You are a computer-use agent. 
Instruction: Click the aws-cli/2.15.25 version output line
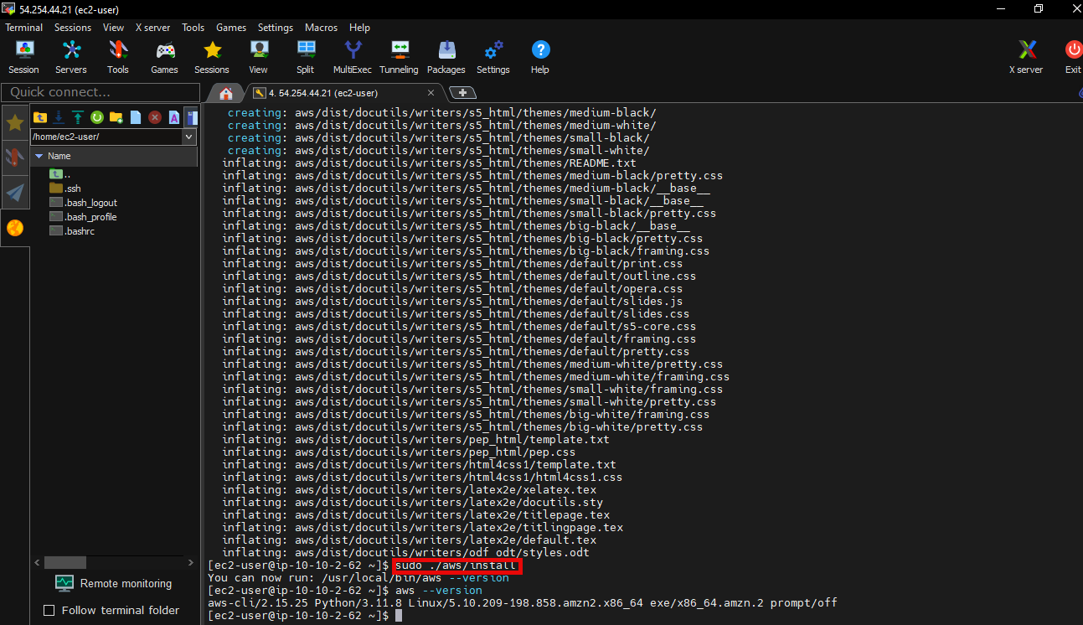tap(523, 603)
